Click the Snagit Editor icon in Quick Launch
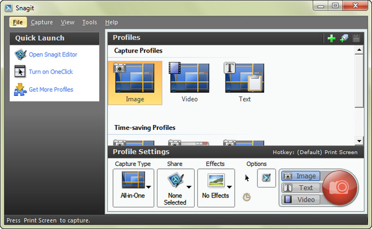This screenshot has width=372, height=229. 20,54
